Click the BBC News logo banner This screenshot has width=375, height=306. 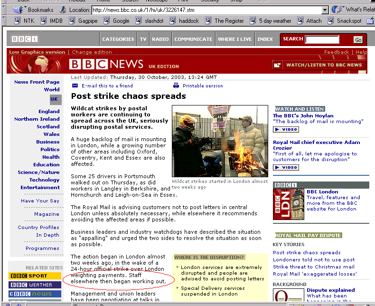(106, 64)
